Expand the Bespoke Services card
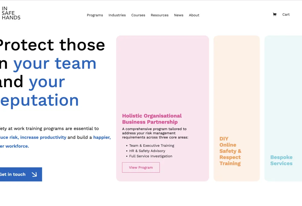 click(283, 108)
